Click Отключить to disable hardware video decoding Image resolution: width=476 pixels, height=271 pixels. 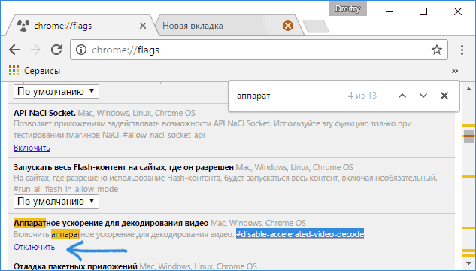(35, 247)
